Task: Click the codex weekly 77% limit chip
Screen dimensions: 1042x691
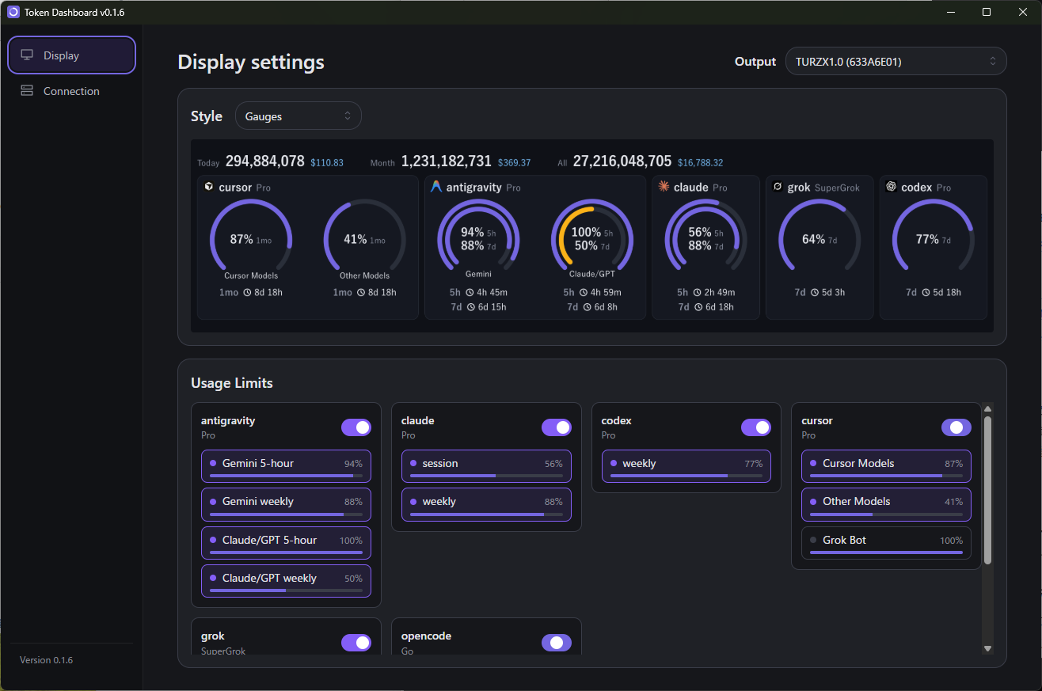Action: [x=686, y=466]
